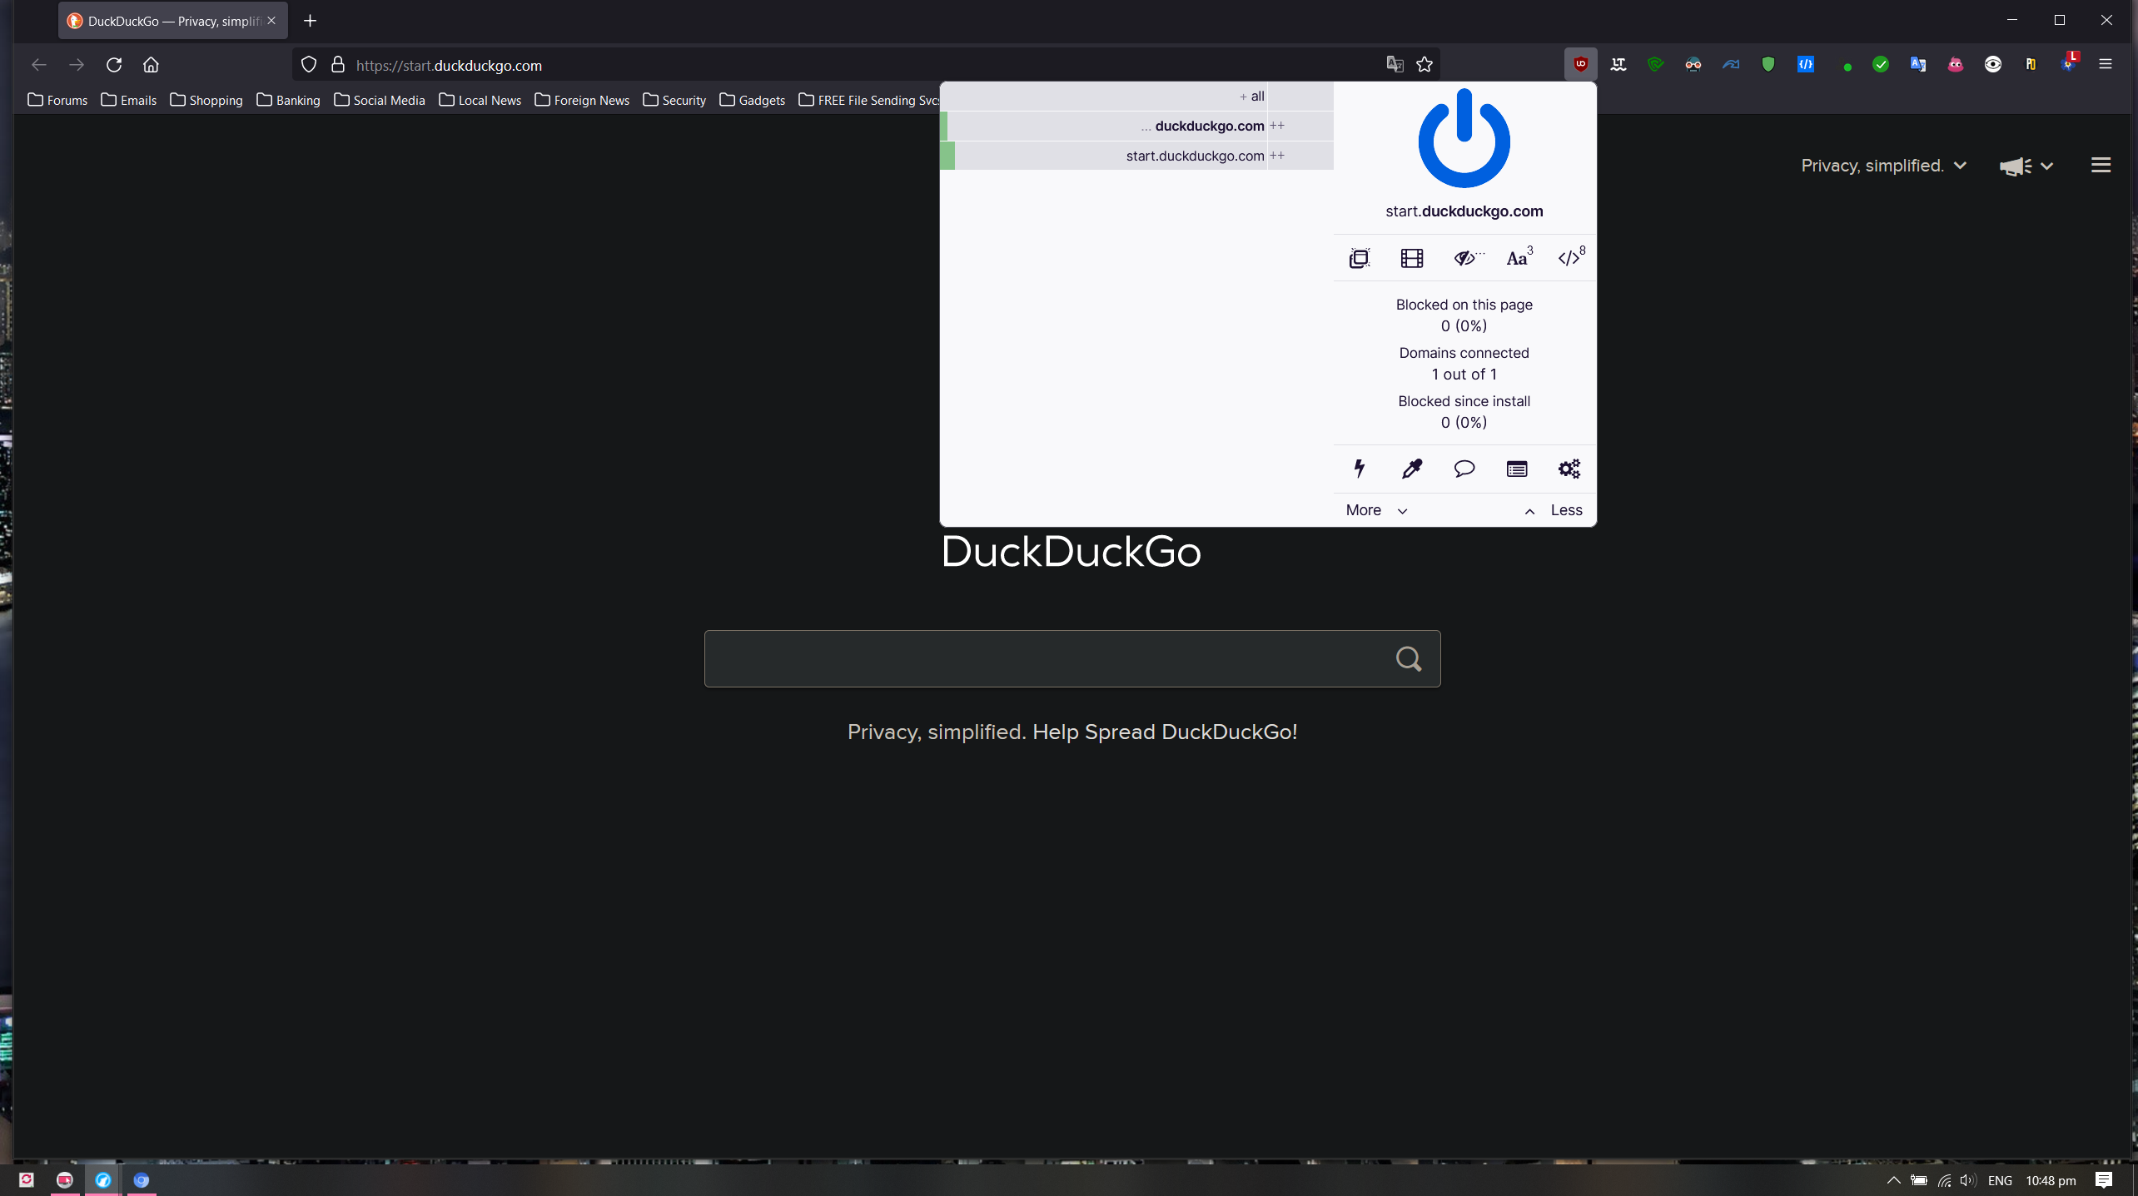The width and height of the screenshot is (2138, 1196).
Task: Open element picker eyedropper tool
Action: coord(1411,469)
